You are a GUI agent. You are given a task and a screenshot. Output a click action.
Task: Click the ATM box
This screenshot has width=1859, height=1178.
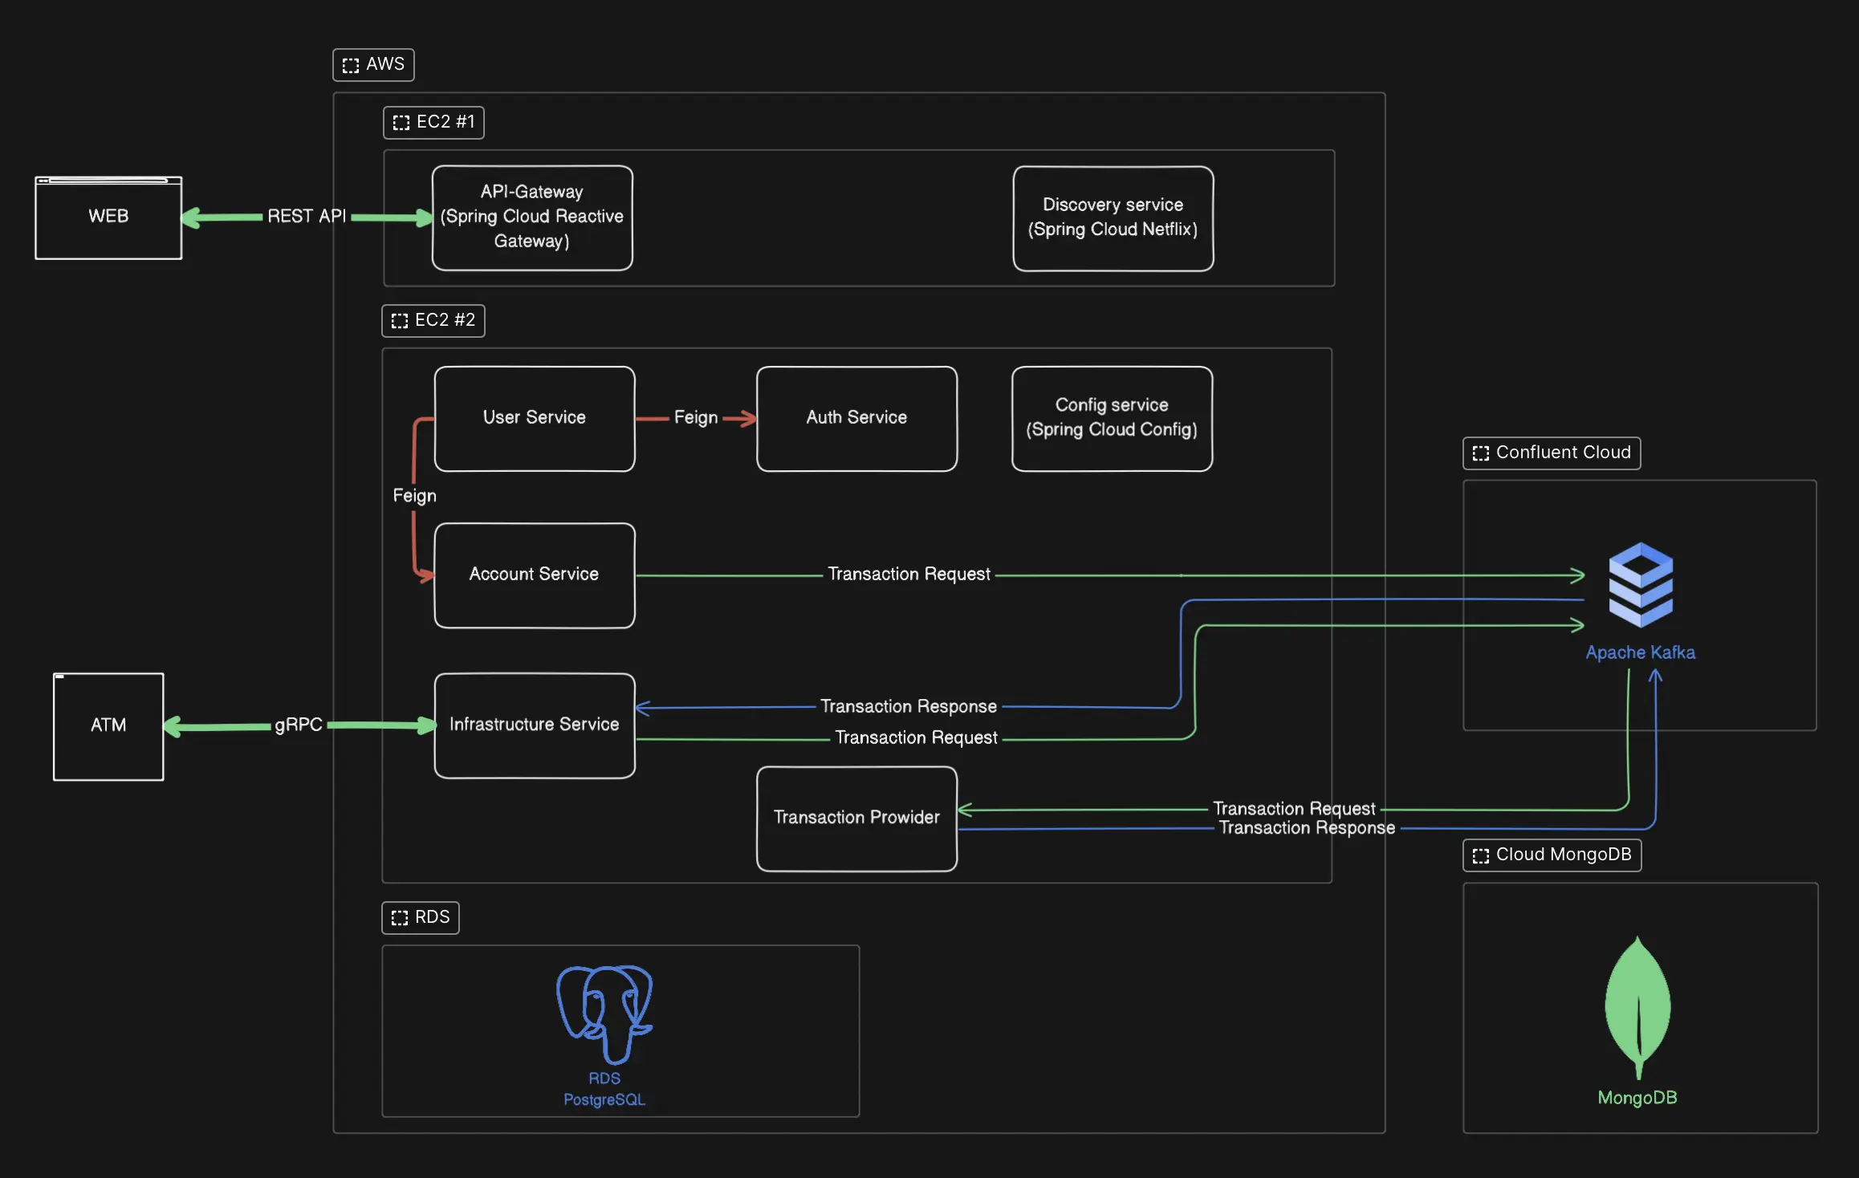108,726
